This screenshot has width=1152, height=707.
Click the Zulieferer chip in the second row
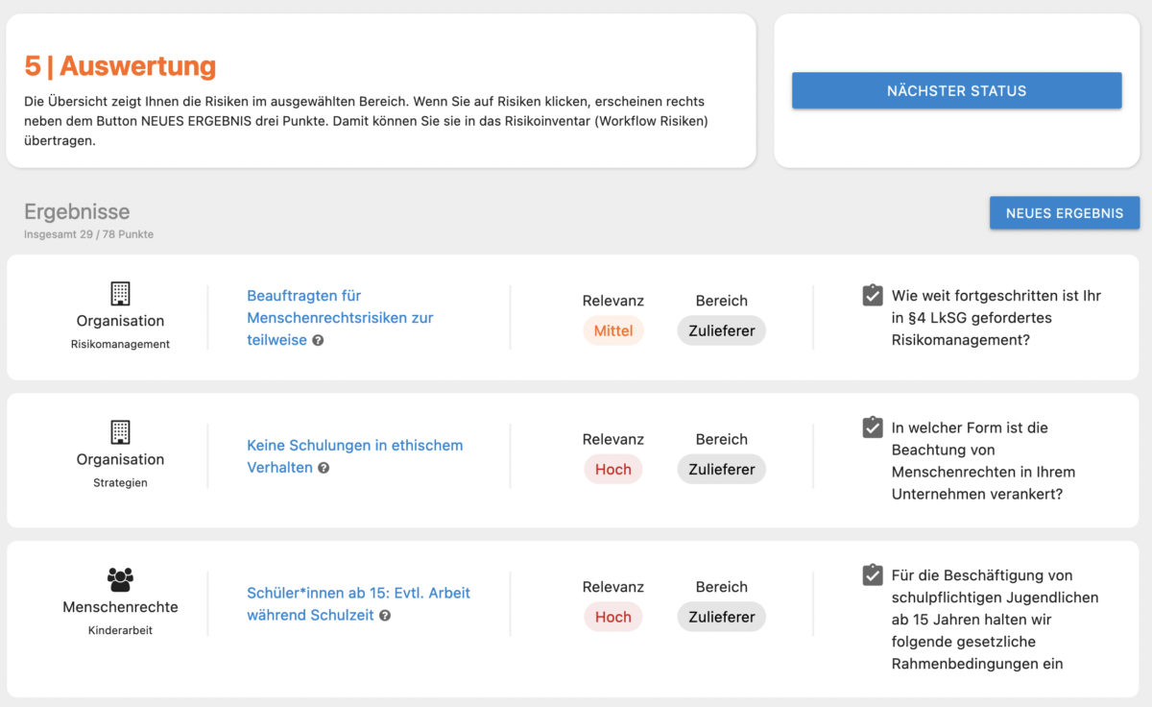click(x=721, y=469)
